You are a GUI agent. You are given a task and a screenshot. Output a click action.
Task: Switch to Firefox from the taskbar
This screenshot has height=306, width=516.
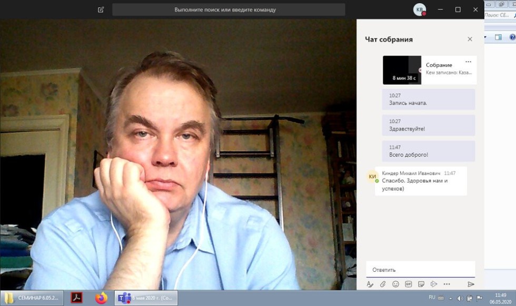[x=101, y=298]
